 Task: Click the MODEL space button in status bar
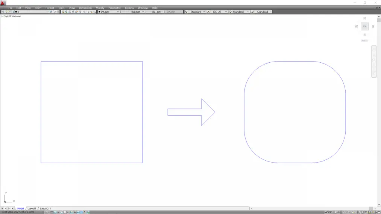(328, 212)
